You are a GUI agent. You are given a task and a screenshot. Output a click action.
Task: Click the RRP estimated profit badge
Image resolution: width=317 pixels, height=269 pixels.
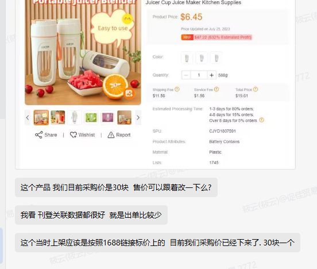217,37
